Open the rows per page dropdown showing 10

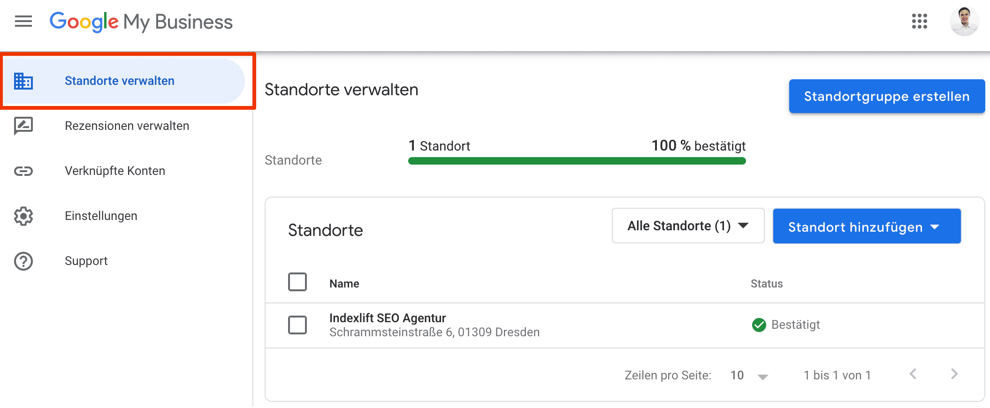click(749, 375)
